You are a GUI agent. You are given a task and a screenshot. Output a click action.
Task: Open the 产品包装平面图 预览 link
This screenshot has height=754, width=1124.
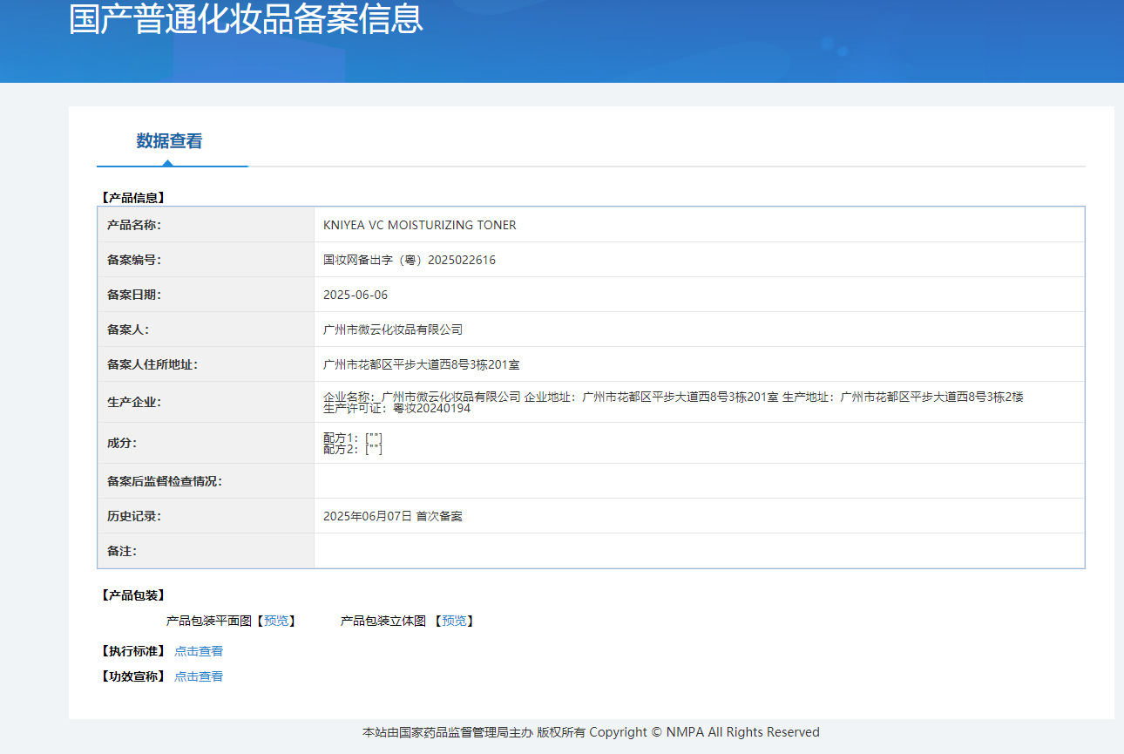(277, 621)
